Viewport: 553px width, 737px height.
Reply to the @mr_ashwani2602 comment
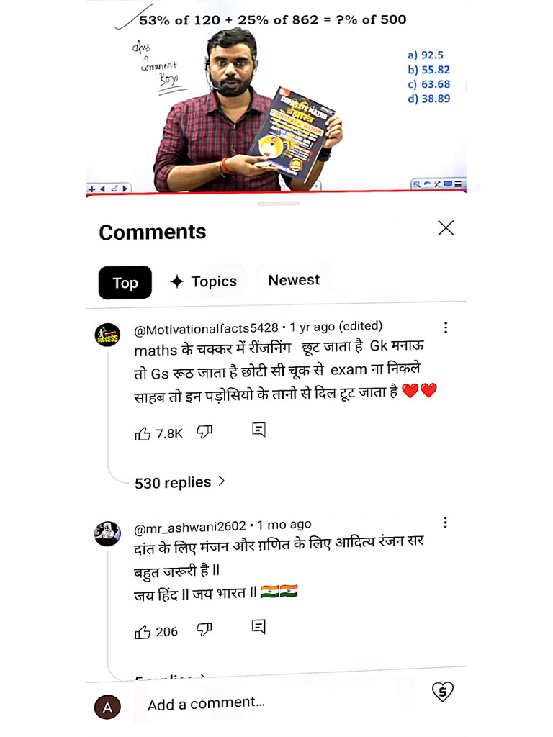[258, 627]
